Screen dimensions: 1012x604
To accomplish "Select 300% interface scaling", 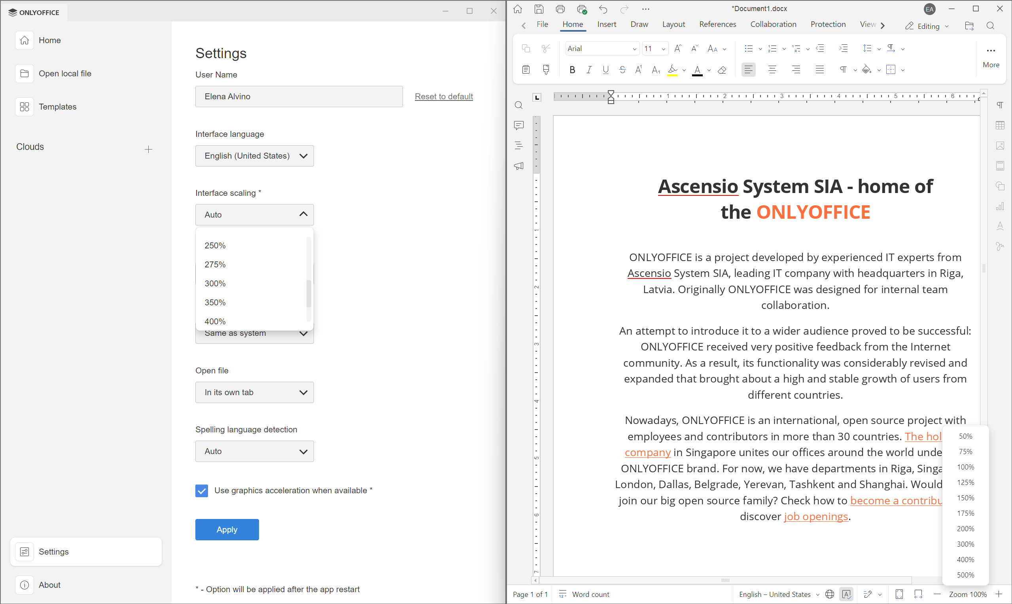I will pos(215,283).
